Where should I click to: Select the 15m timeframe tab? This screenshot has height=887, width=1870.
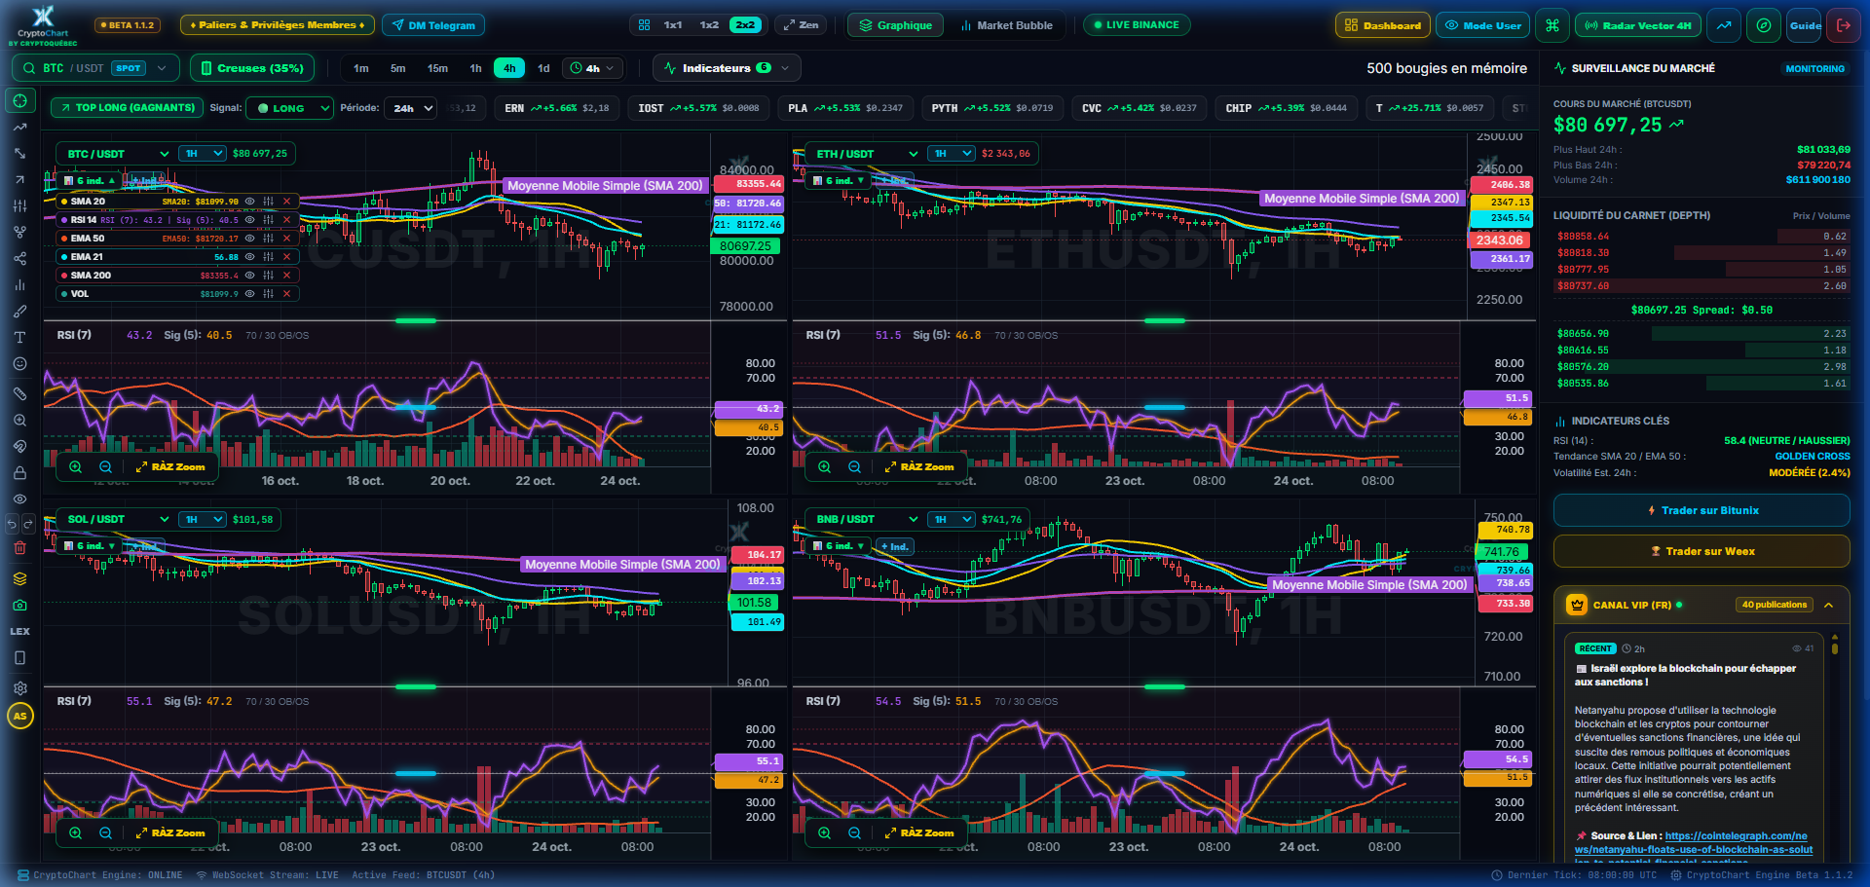point(437,68)
